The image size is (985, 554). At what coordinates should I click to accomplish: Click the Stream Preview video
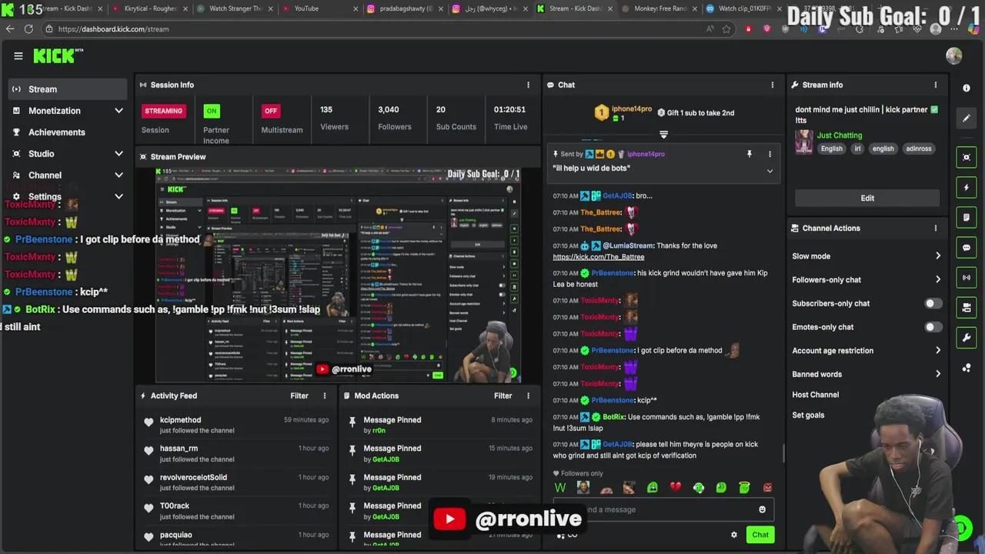338,275
